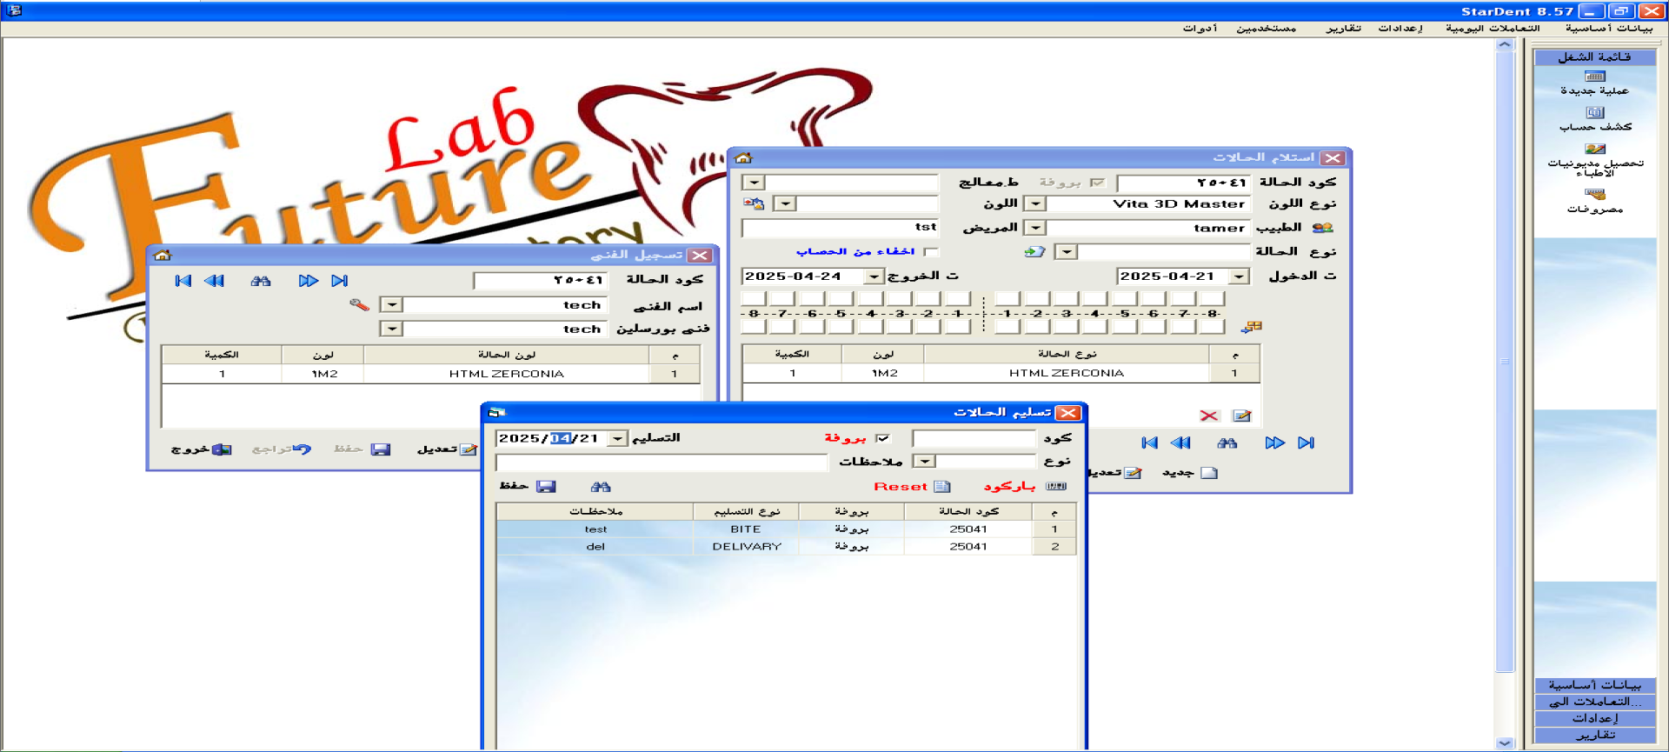Open كشف حساب sidebar shortcut

(1594, 119)
